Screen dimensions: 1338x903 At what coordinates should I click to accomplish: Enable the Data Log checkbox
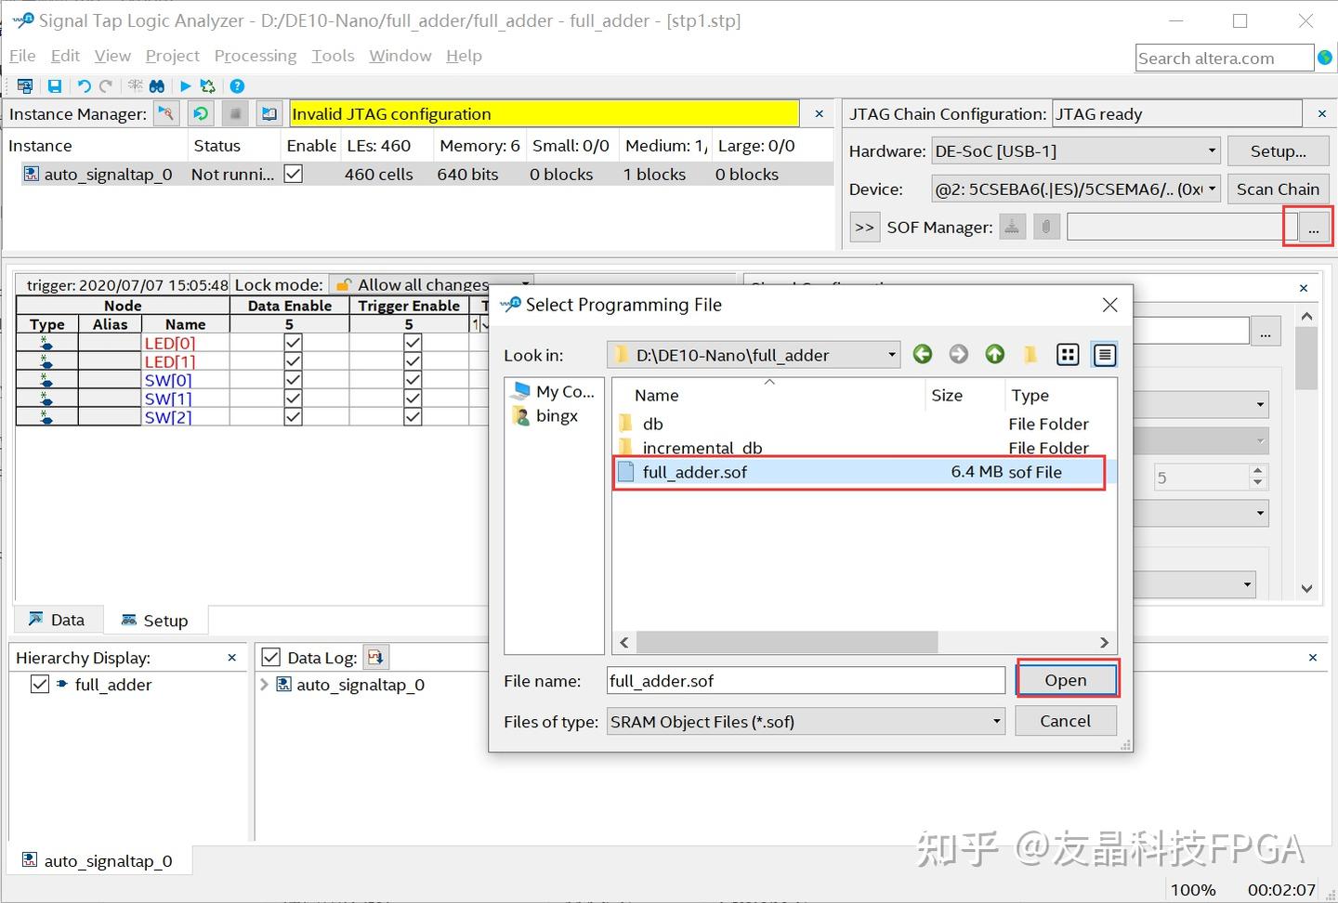coord(270,657)
